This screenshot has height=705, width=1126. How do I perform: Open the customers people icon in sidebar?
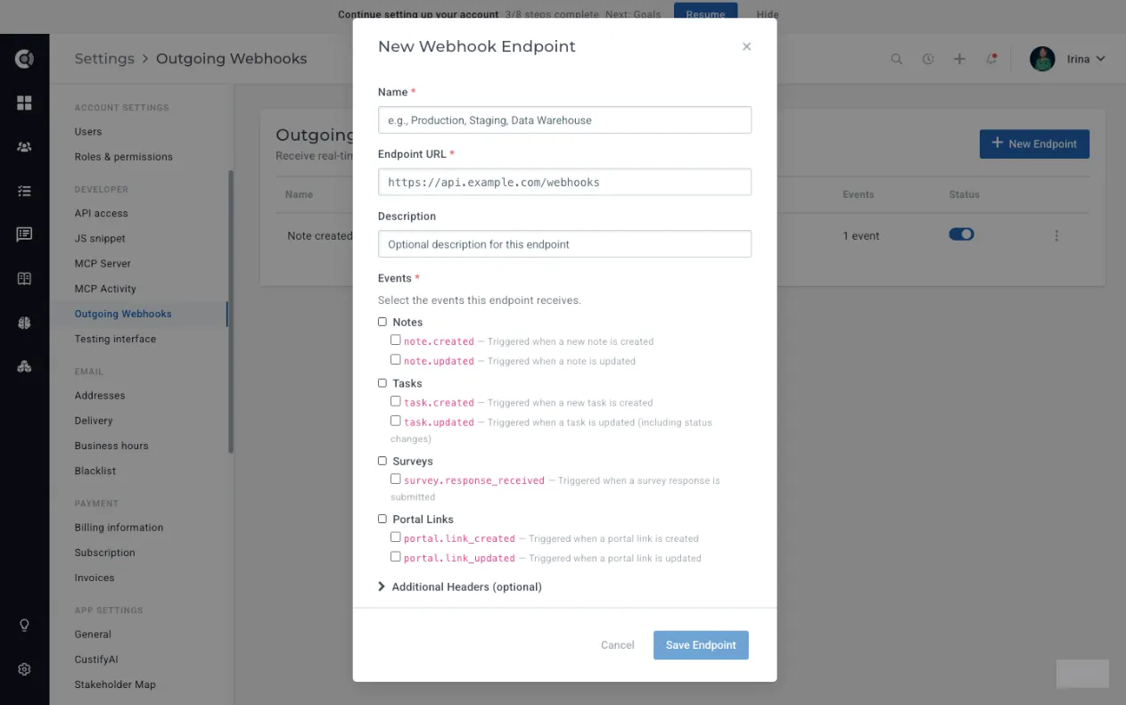point(24,147)
